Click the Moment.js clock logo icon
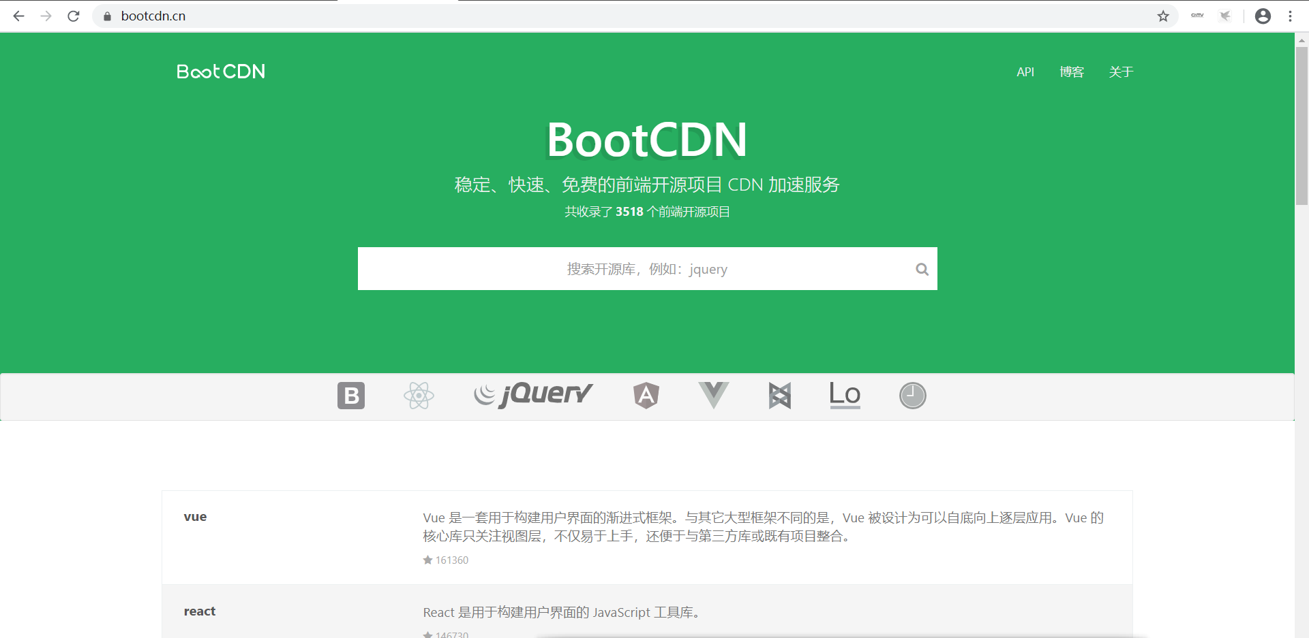The width and height of the screenshot is (1309, 638). 912,395
